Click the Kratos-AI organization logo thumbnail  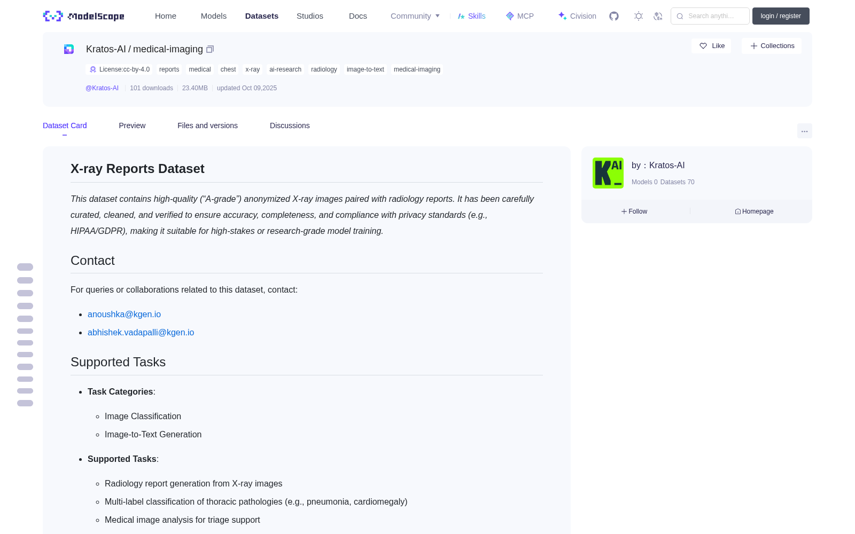[608, 173]
